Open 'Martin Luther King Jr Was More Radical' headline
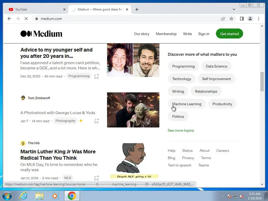This screenshot has height=201, width=268. pyautogui.click(x=58, y=155)
